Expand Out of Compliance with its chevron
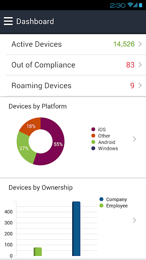This screenshot has width=146, height=260. point(140,65)
